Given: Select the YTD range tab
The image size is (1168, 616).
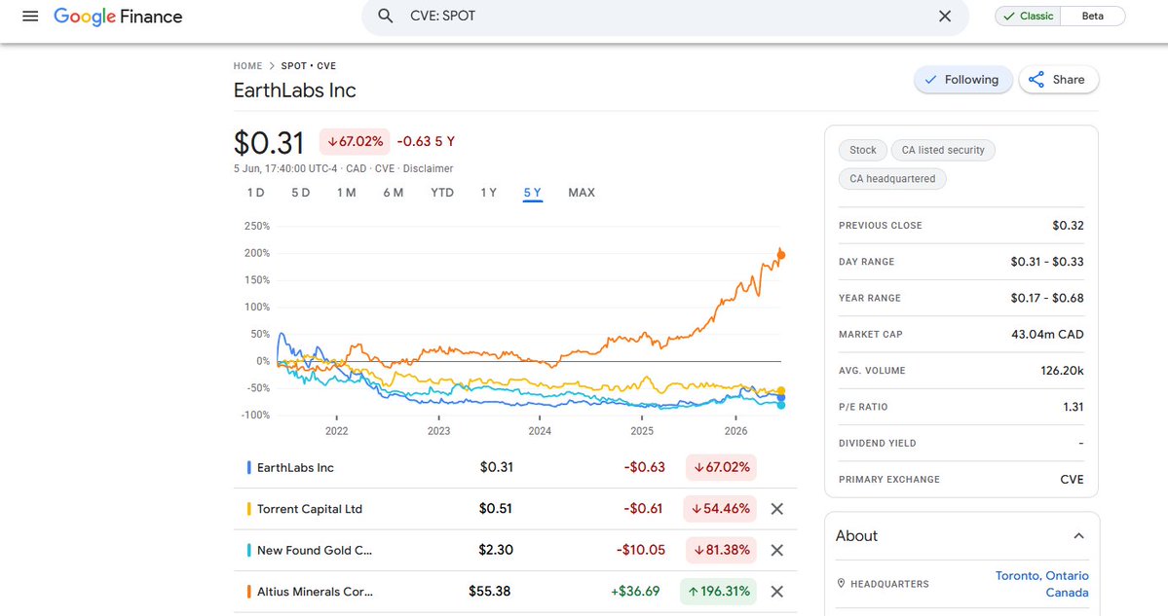Looking at the screenshot, I should (442, 193).
